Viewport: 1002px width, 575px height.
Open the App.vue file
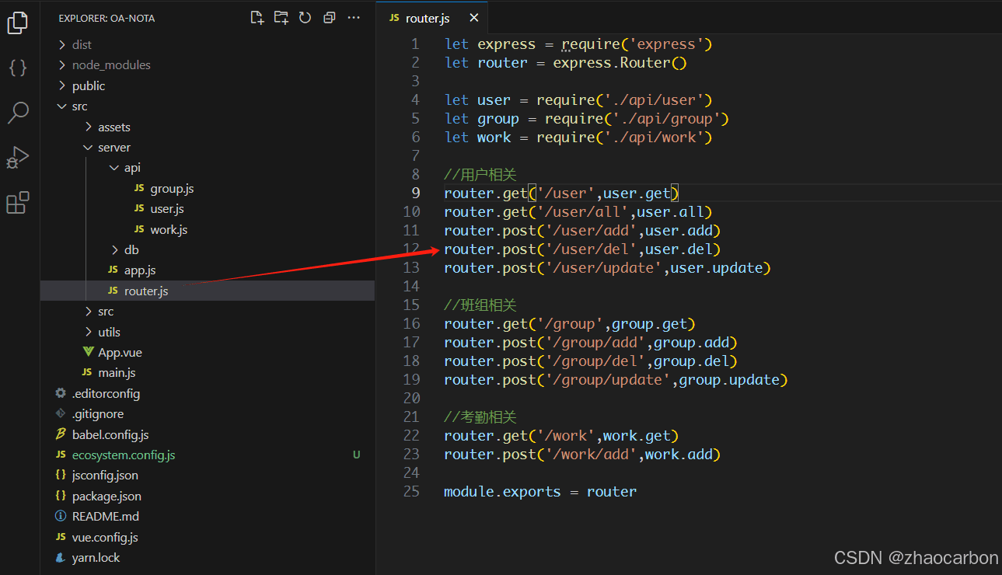[120, 352]
